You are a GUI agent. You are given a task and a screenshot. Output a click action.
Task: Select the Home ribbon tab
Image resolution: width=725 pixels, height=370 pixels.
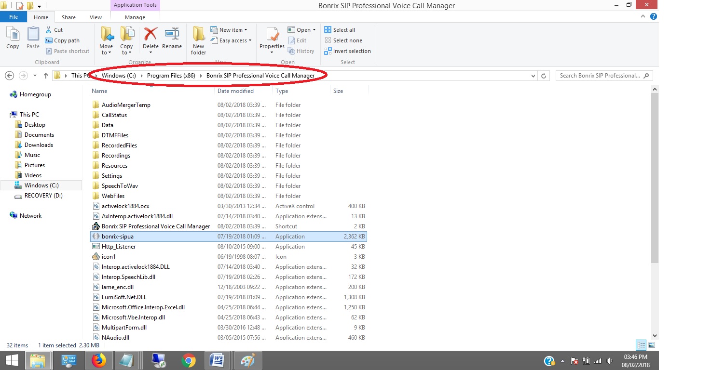[41, 17]
